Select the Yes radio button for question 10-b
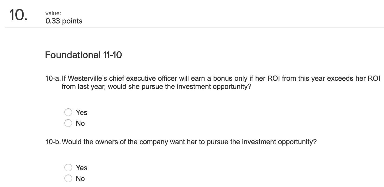384x187 pixels. pyautogui.click(x=68, y=167)
